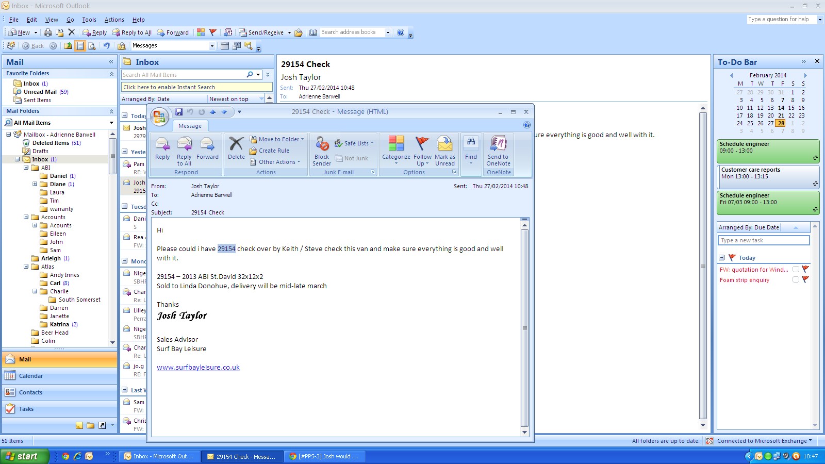
Task: Toggle the Reading Pane icon in the Advanced toolbar
Action: [x=80, y=46]
